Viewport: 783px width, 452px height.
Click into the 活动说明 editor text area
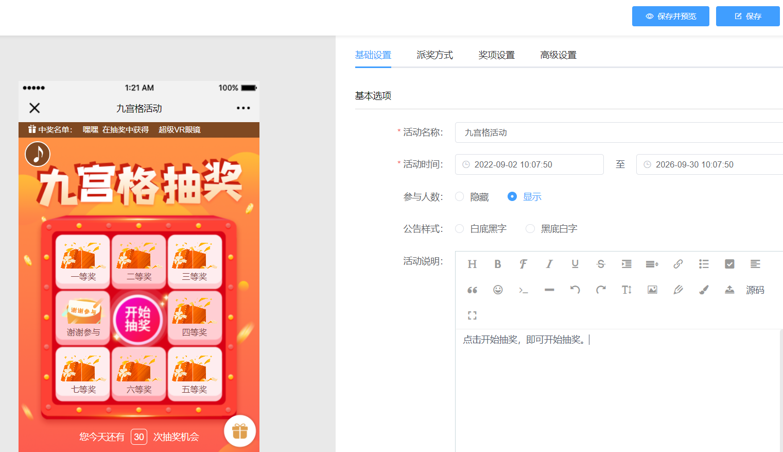click(618, 390)
